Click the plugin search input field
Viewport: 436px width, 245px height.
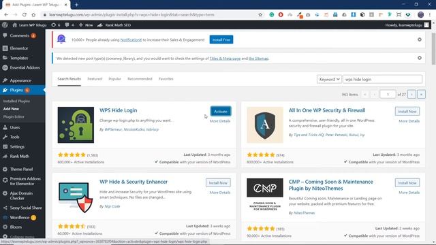pyautogui.click(x=383, y=80)
